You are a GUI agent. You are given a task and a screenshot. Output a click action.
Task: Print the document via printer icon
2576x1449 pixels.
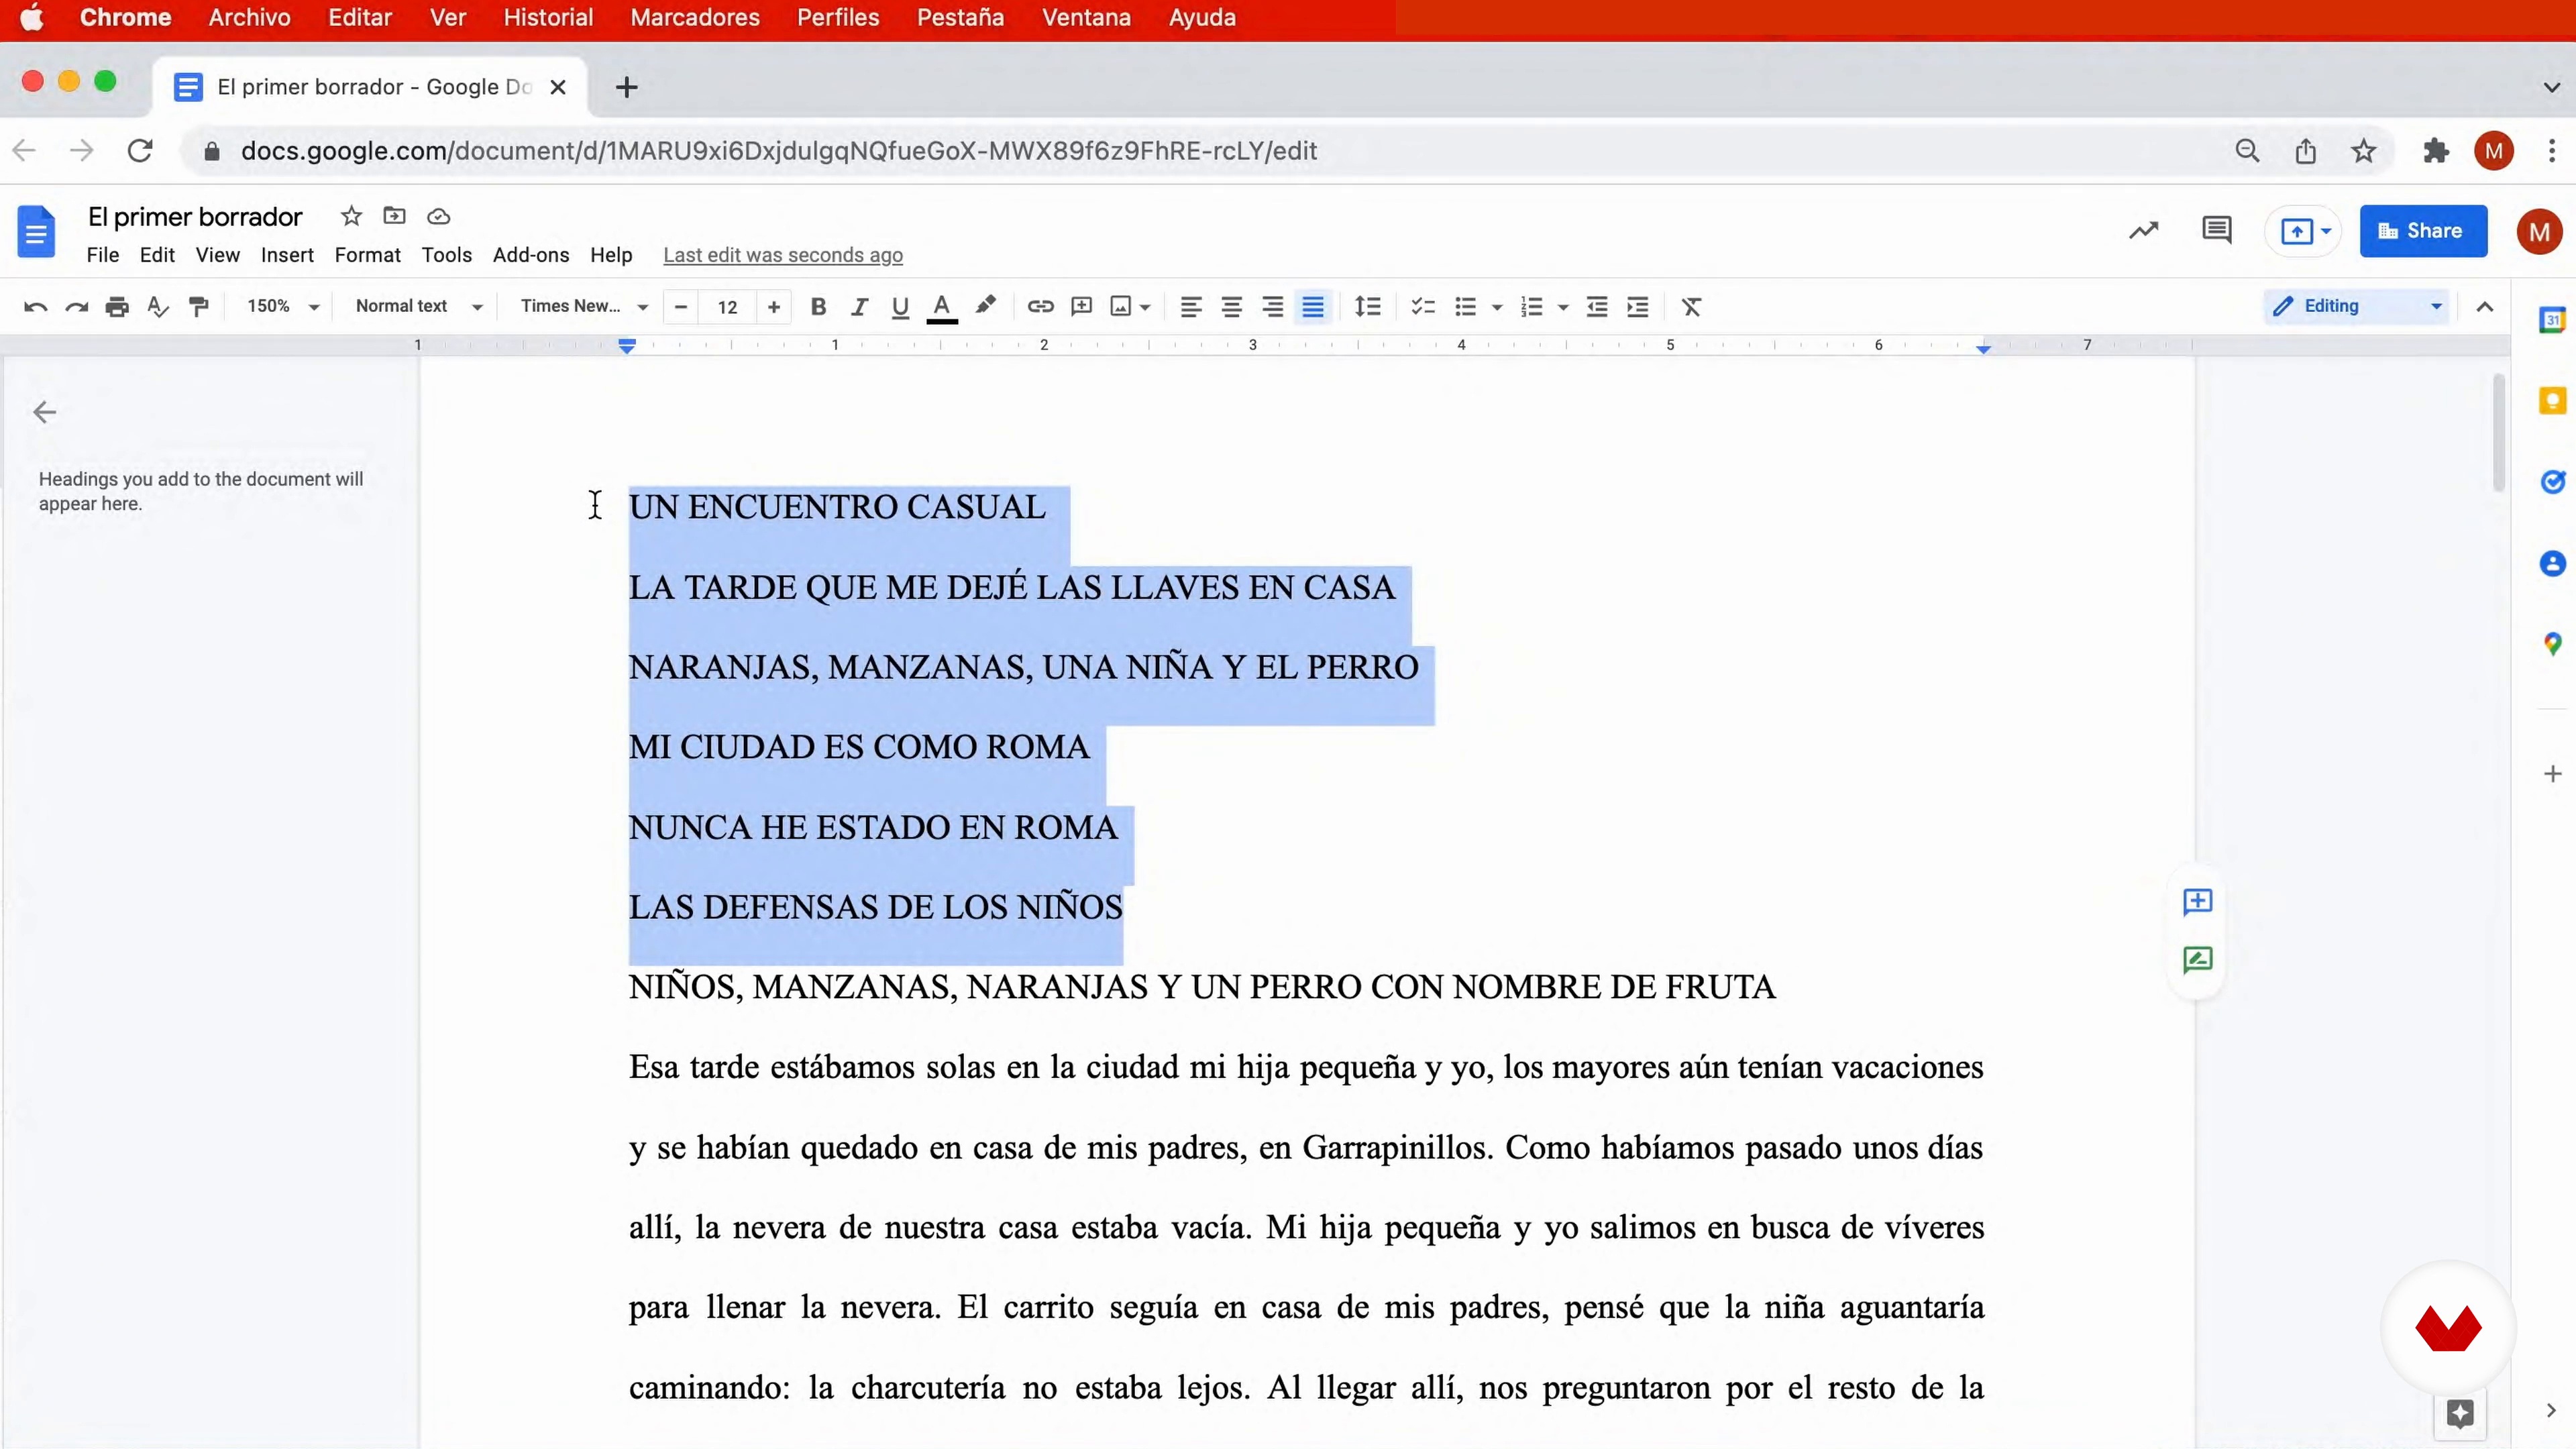pyautogui.click(x=117, y=307)
